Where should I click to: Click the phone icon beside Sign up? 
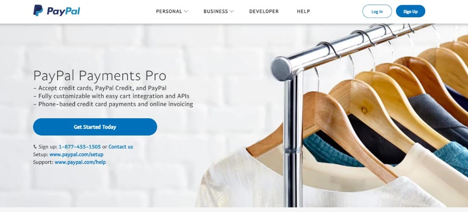tap(35, 147)
